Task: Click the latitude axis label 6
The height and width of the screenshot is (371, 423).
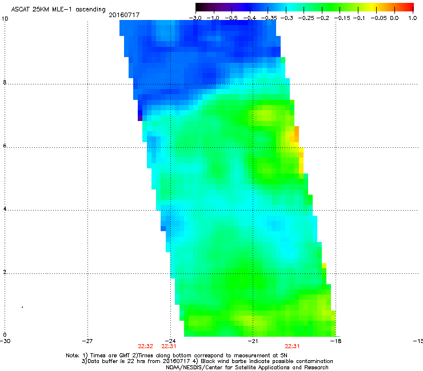Action: (5, 146)
